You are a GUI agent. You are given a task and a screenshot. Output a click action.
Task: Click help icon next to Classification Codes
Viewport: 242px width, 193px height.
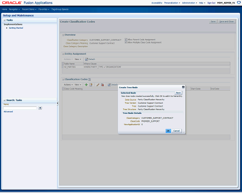click(x=89, y=80)
